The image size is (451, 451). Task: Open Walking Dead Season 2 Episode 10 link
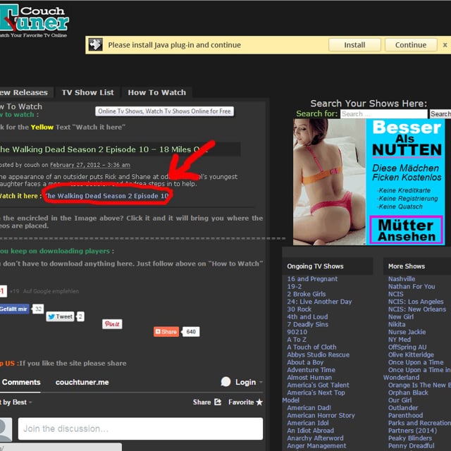[107, 196]
